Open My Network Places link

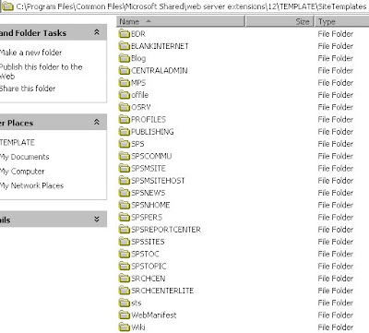pyautogui.click(x=31, y=185)
